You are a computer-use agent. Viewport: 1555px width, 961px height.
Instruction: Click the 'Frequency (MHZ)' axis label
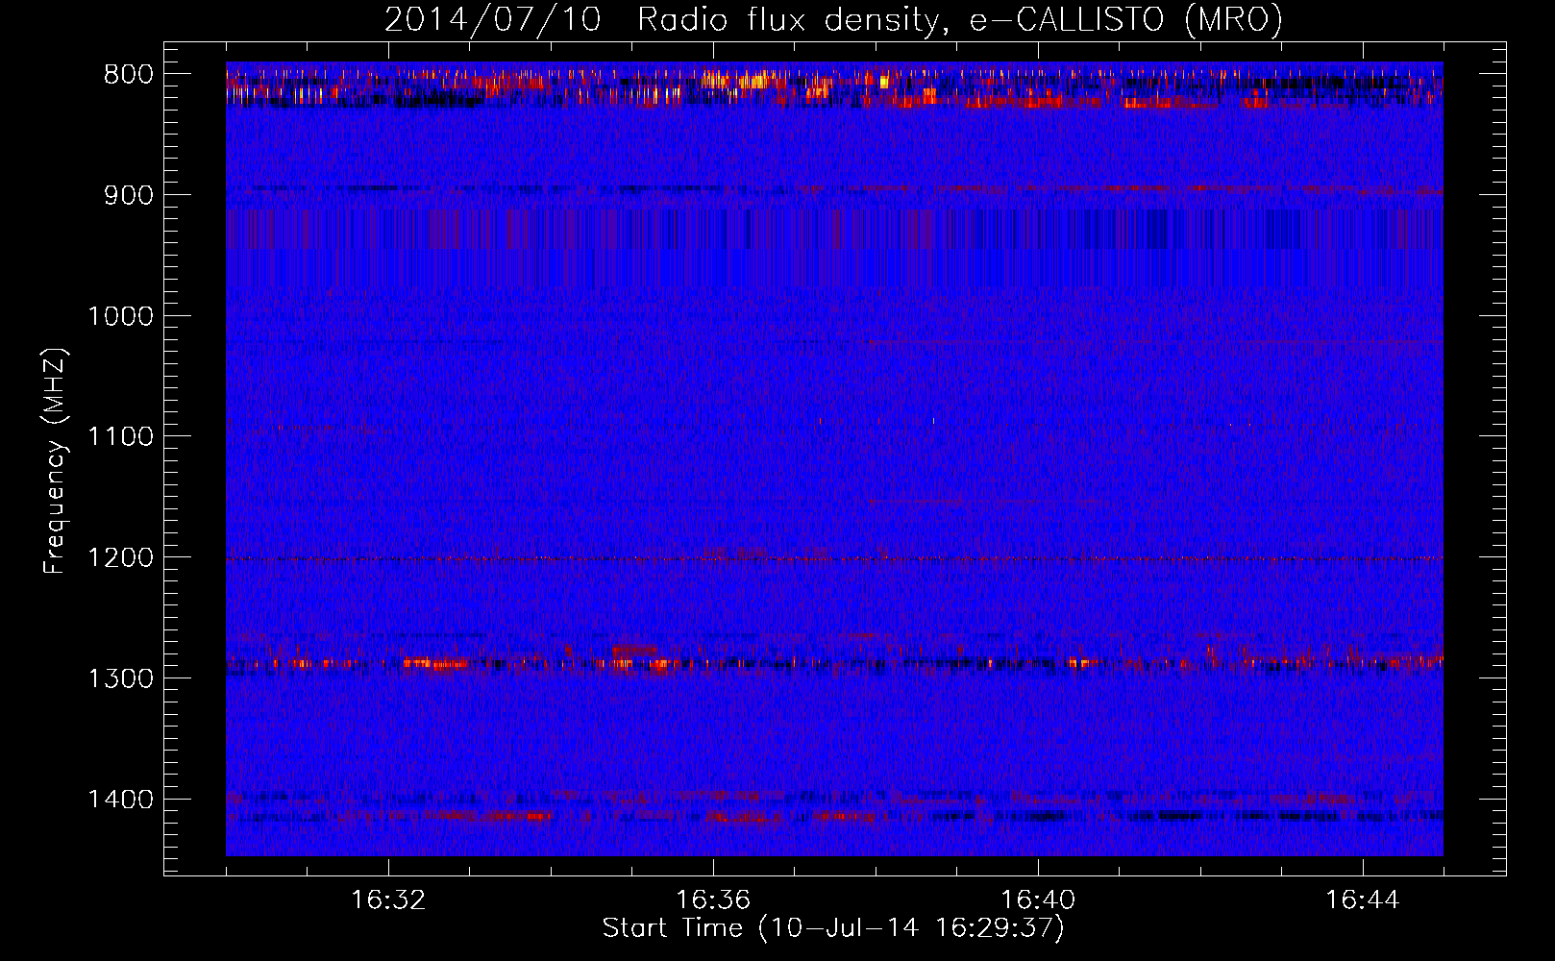tap(55, 461)
